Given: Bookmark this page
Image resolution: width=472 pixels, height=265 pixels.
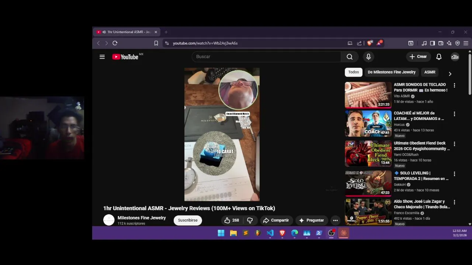Looking at the screenshot, I should pyautogui.click(x=156, y=43).
